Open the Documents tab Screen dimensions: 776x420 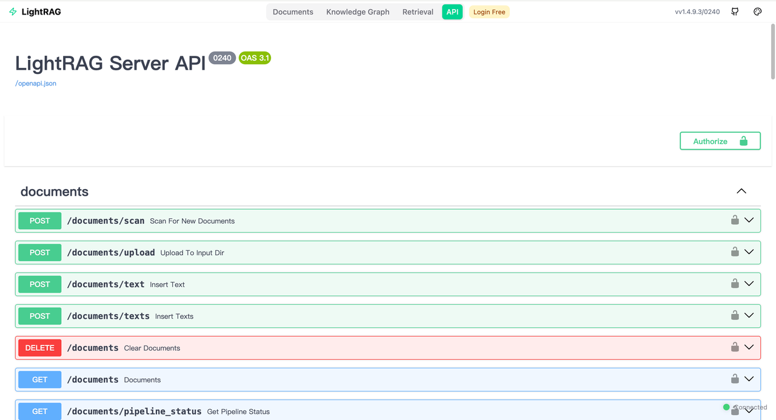pyautogui.click(x=293, y=12)
